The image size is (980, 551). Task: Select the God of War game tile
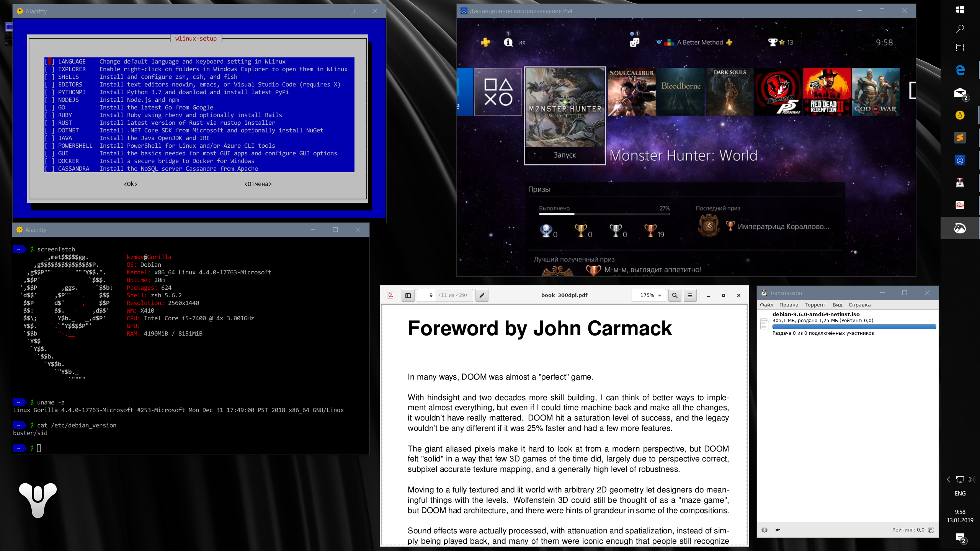pyautogui.click(x=876, y=92)
